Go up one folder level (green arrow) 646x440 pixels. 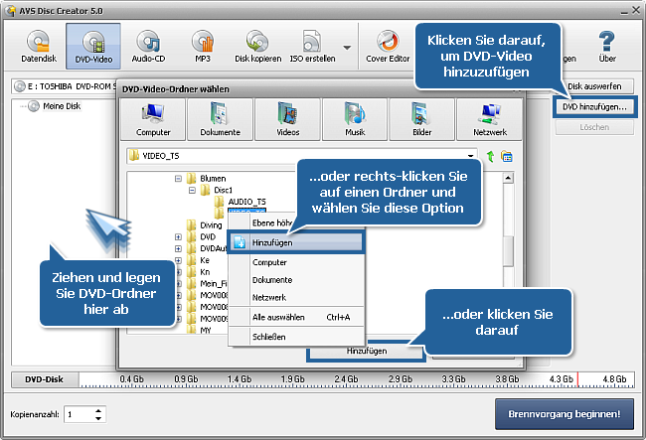(x=490, y=156)
